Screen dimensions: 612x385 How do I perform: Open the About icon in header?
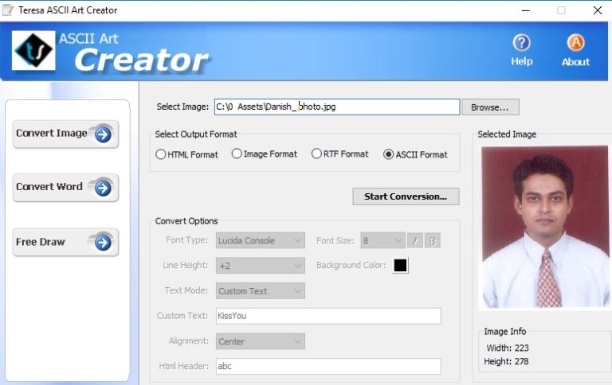click(x=575, y=42)
